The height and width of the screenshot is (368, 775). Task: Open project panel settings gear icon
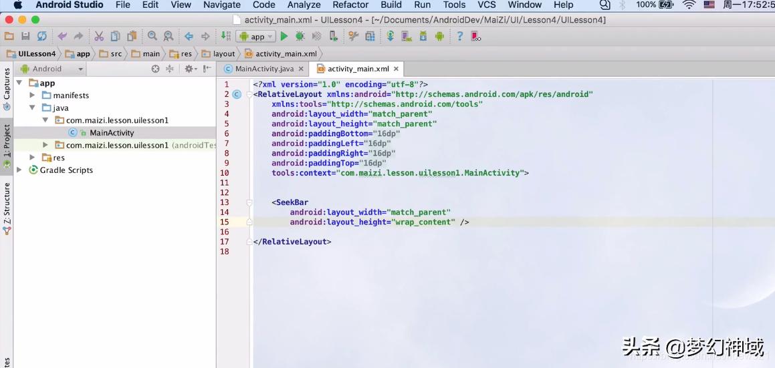[x=189, y=69]
